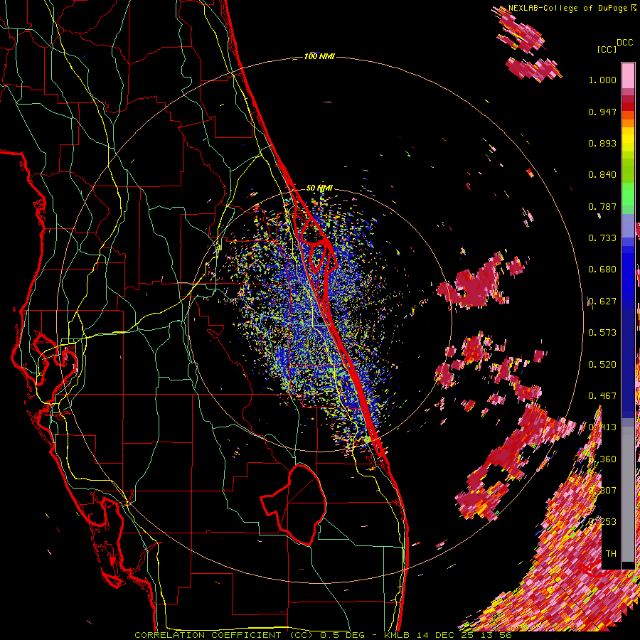The image size is (640, 640).
Task: Click the 0.893 legend value
Action: point(602,143)
